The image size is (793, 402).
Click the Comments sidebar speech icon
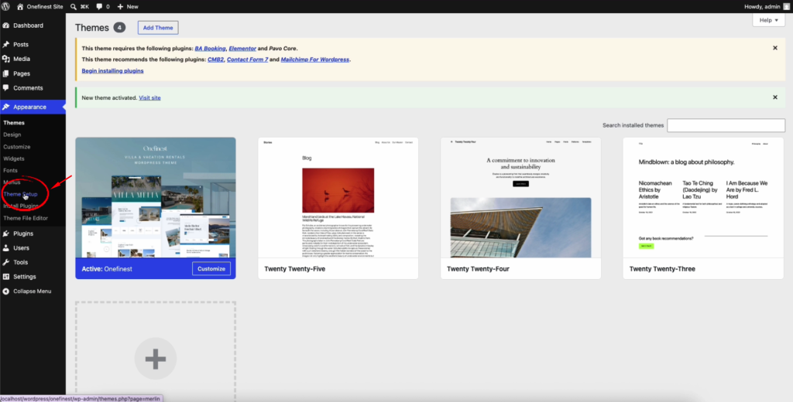pyautogui.click(x=6, y=88)
